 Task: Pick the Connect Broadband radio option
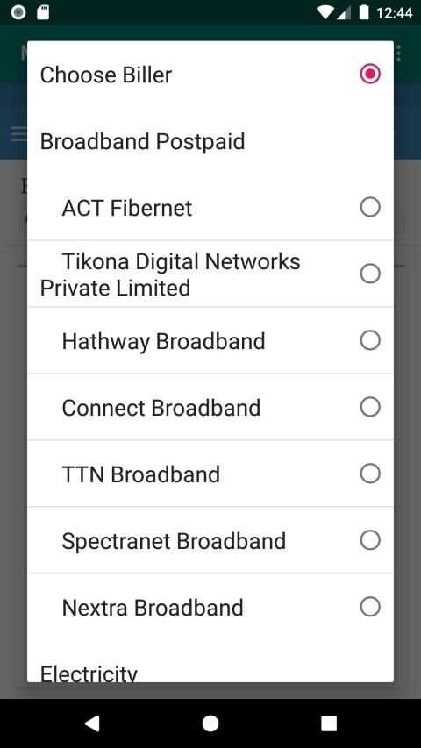370,407
